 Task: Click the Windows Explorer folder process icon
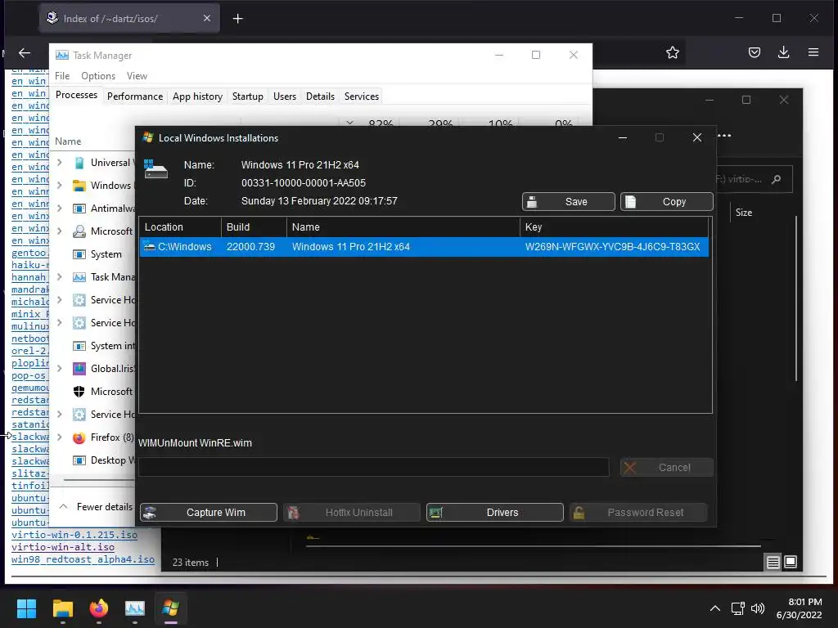point(79,186)
